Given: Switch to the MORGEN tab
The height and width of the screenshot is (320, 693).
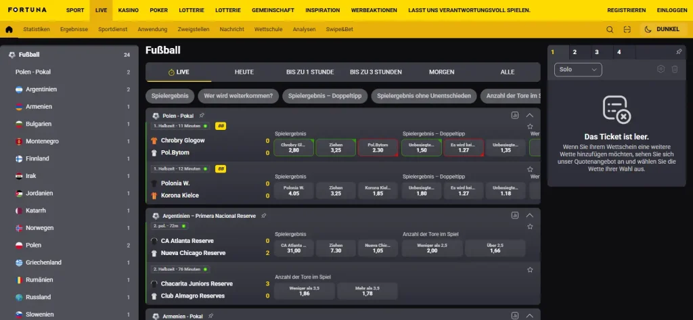Looking at the screenshot, I should pos(441,72).
